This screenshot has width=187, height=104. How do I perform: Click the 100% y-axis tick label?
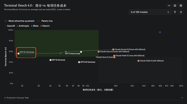click(11, 30)
